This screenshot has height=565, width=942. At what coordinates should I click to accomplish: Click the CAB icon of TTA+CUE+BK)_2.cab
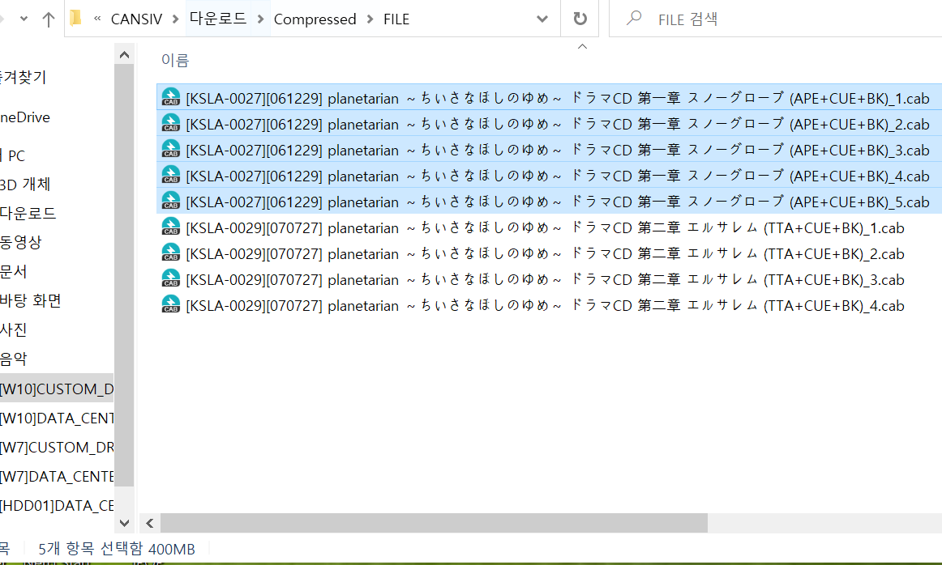click(x=170, y=253)
